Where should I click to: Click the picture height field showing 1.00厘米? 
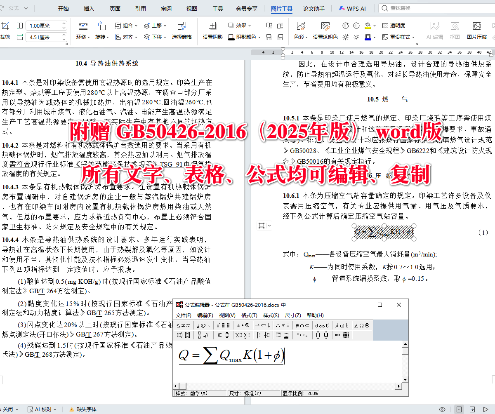pyautogui.click(x=46, y=26)
